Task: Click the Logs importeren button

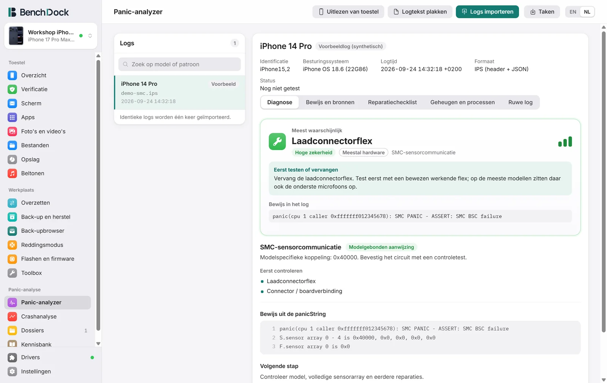Action: 487,12
